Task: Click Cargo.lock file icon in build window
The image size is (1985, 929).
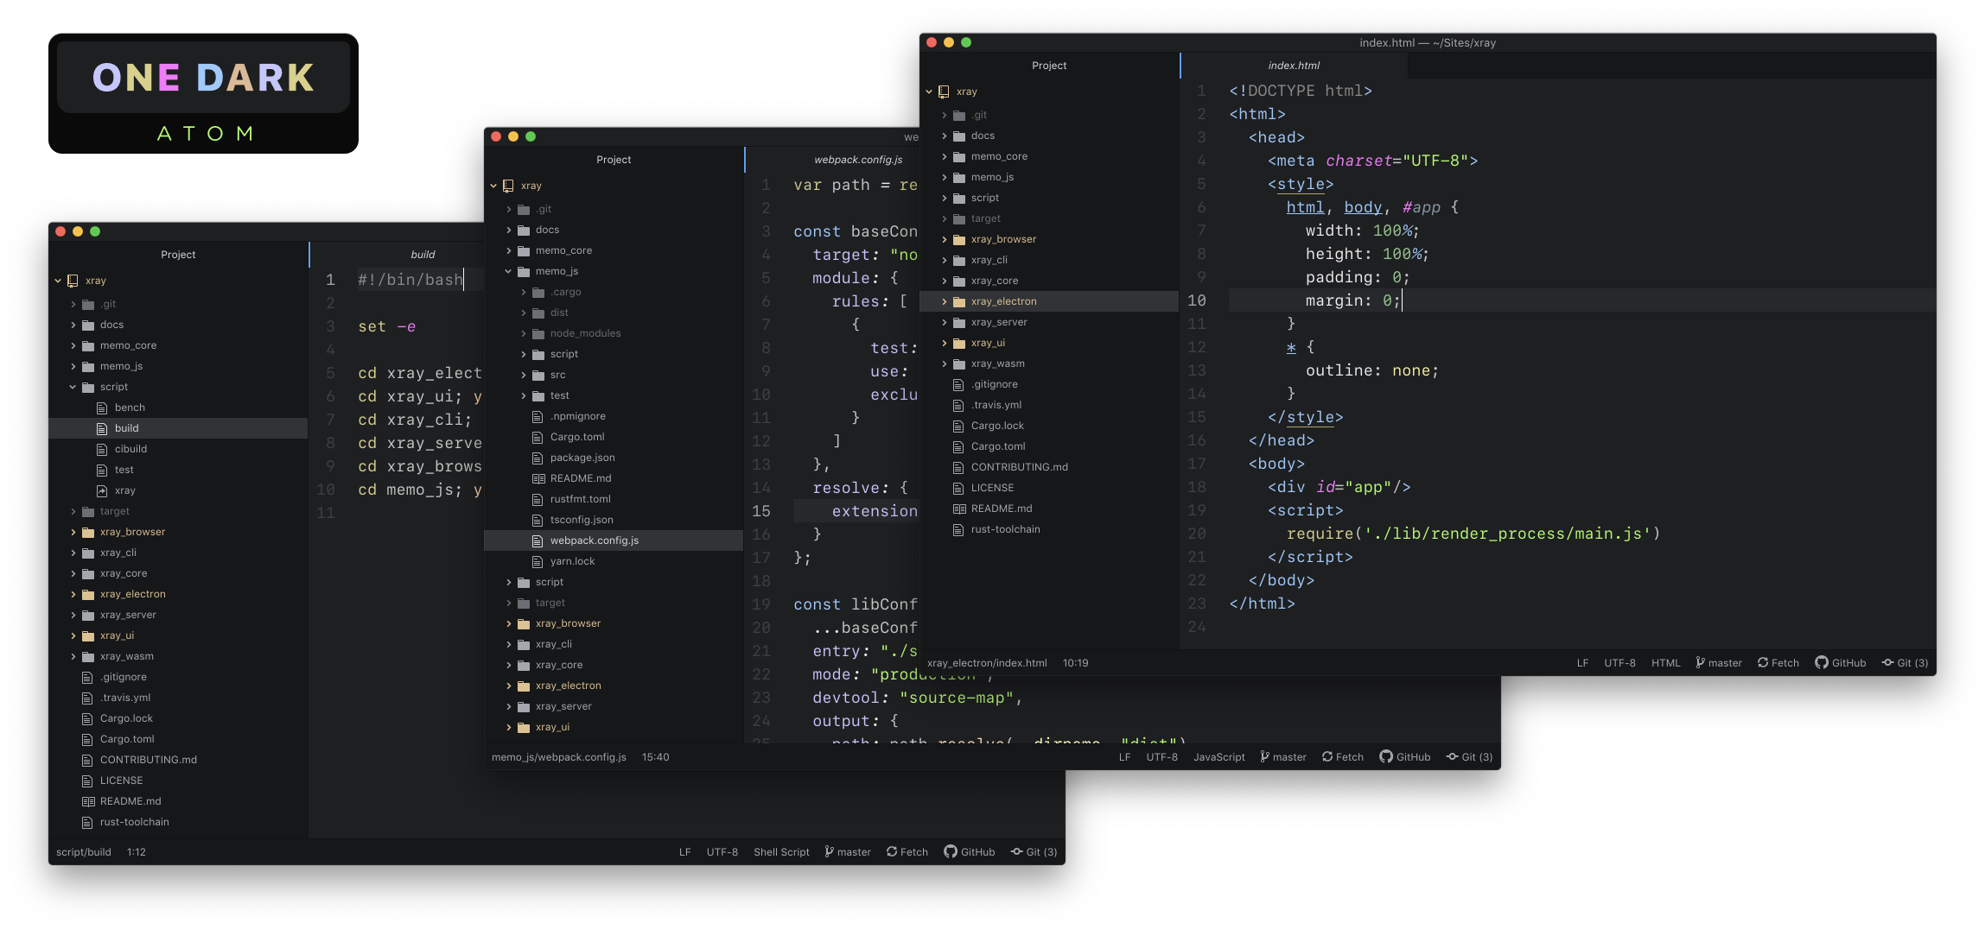Action: click(x=86, y=718)
